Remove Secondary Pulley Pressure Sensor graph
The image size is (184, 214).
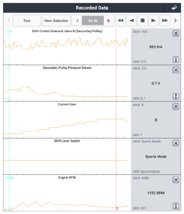[176, 70]
